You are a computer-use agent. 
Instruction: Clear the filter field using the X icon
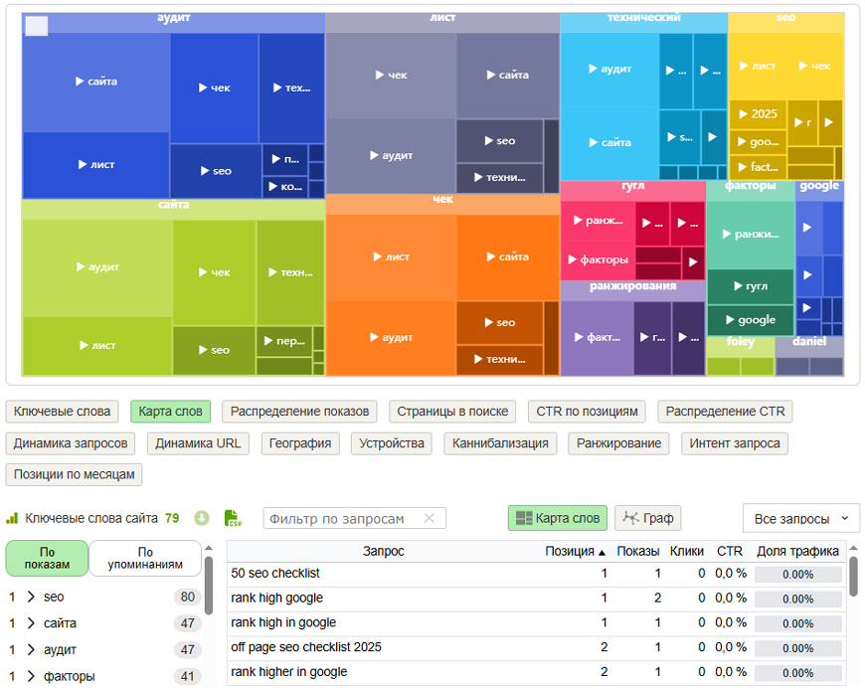(x=430, y=518)
